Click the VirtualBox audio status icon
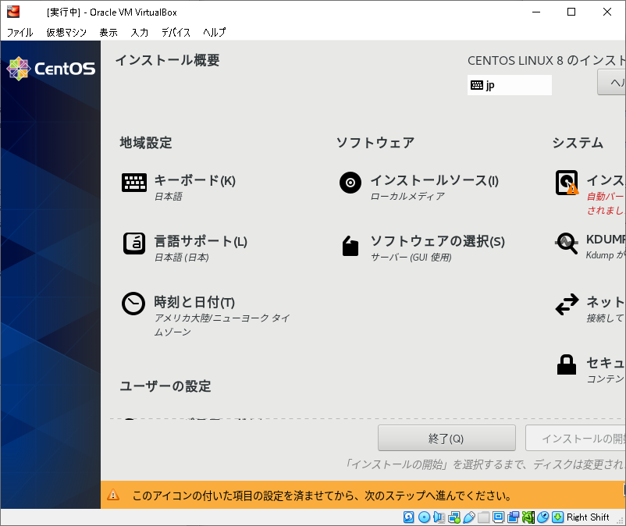The width and height of the screenshot is (626, 526). point(439,517)
